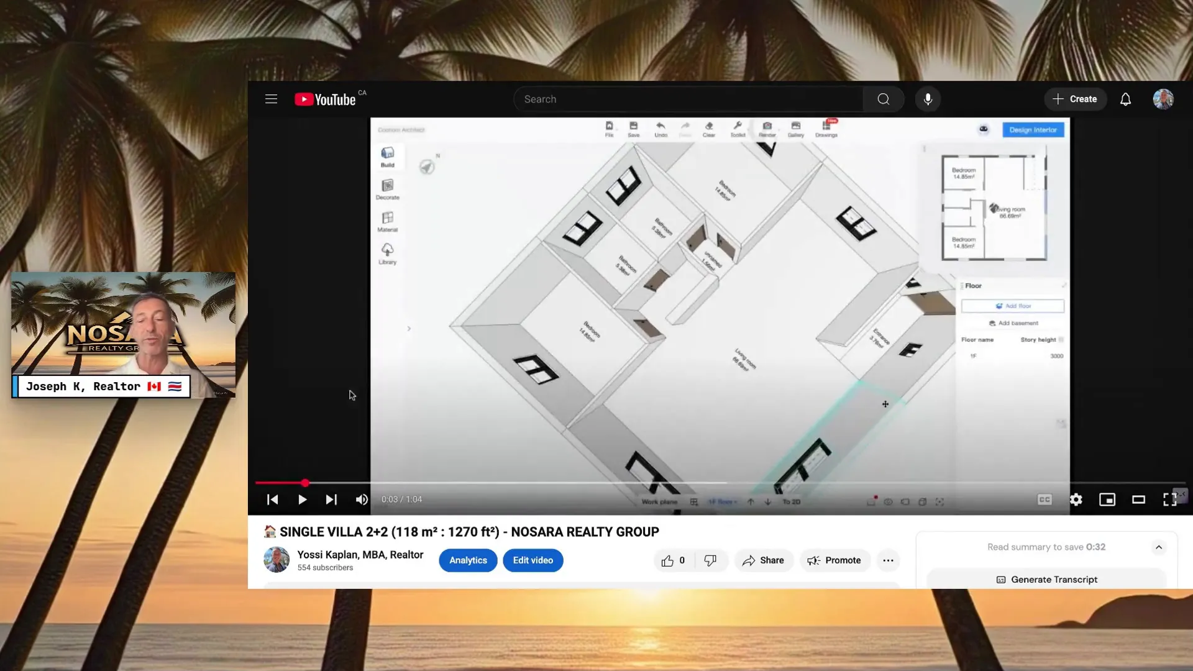
Task: Enable miniplayer mode
Action: click(1107, 500)
